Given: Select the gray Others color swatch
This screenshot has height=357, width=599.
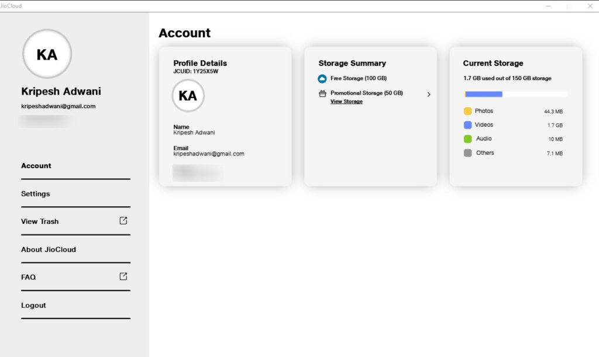Looking at the screenshot, I should click(468, 152).
